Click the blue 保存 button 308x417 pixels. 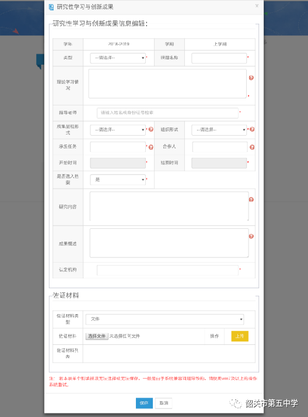[x=144, y=403]
